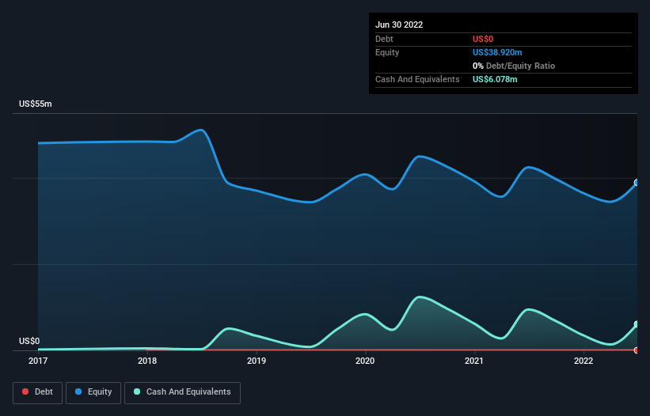The width and height of the screenshot is (650, 416).
Task: Click the 2017 x-axis label
Action: coord(38,361)
